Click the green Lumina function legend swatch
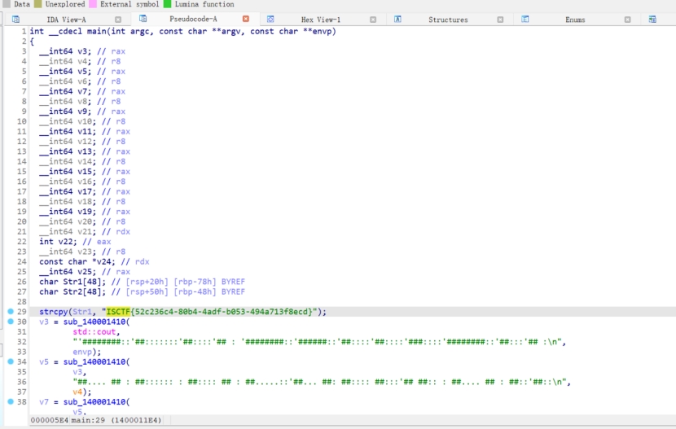 tap(167, 4)
